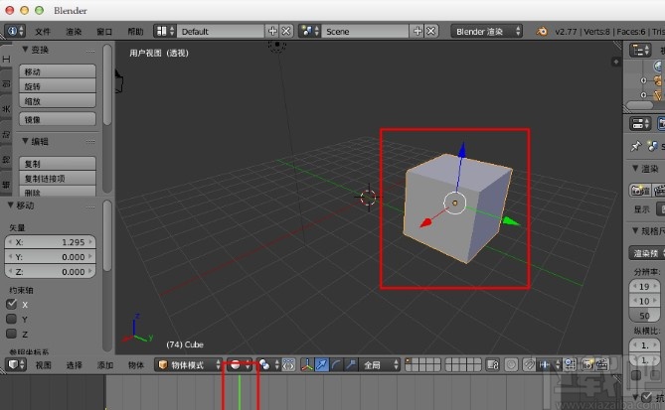
Task: Open the 添加 menu in 3D header
Action: point(104,365)
